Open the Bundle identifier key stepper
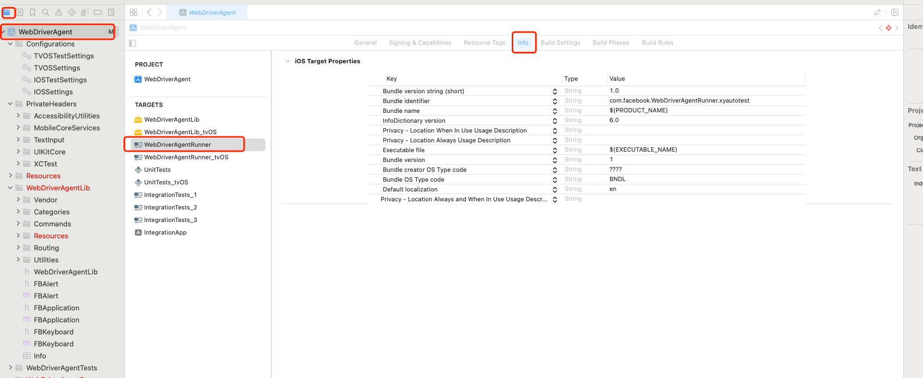The height and width of the screenshot is (378, 923). 555,101
